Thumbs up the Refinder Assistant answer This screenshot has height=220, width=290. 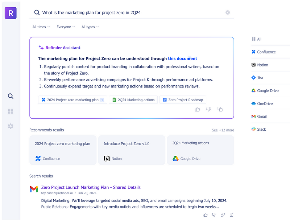coord(197,109)
